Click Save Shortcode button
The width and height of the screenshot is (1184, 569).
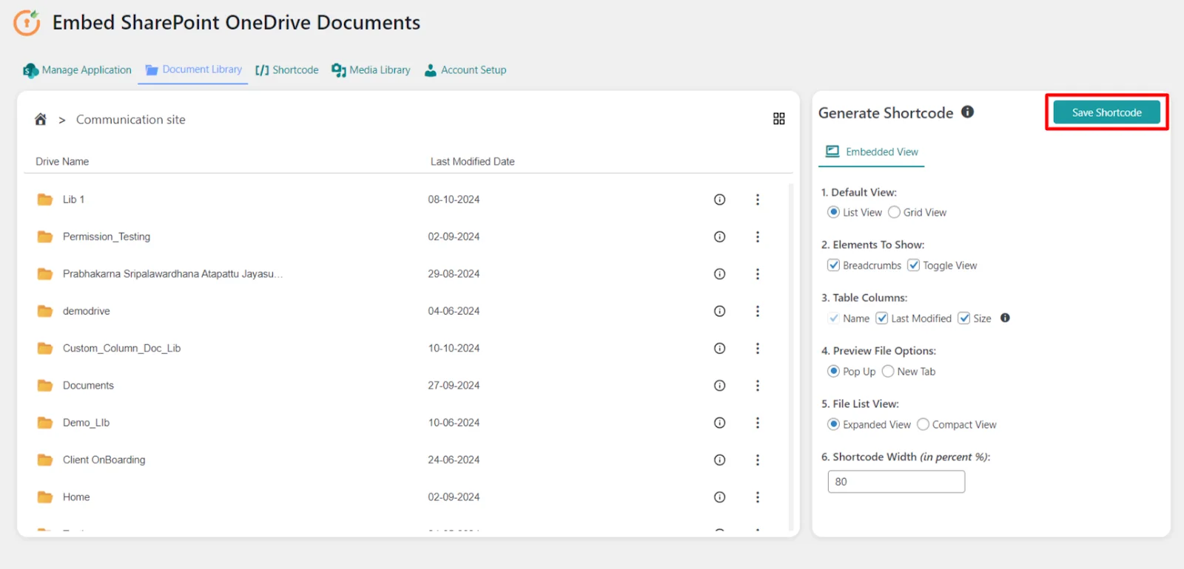point(1106,112)
